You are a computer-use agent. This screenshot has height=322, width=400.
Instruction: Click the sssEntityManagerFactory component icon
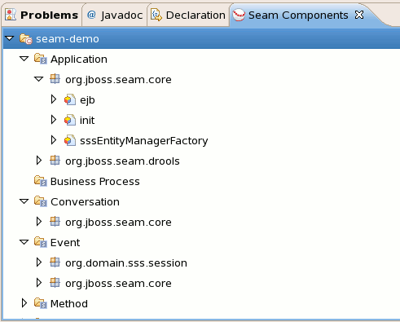(70, 140)
